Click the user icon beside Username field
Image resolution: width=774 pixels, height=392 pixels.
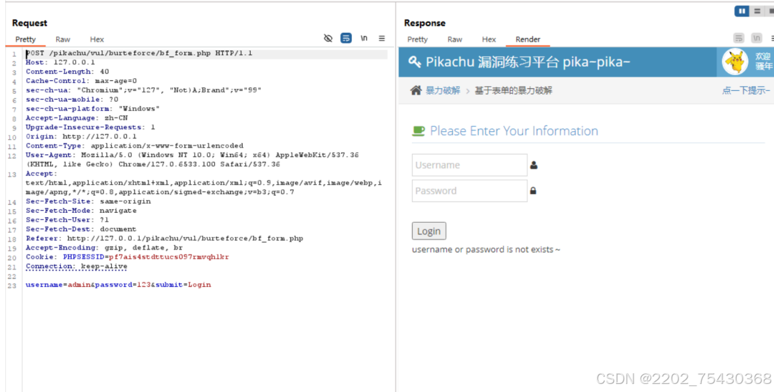point(534,165)
